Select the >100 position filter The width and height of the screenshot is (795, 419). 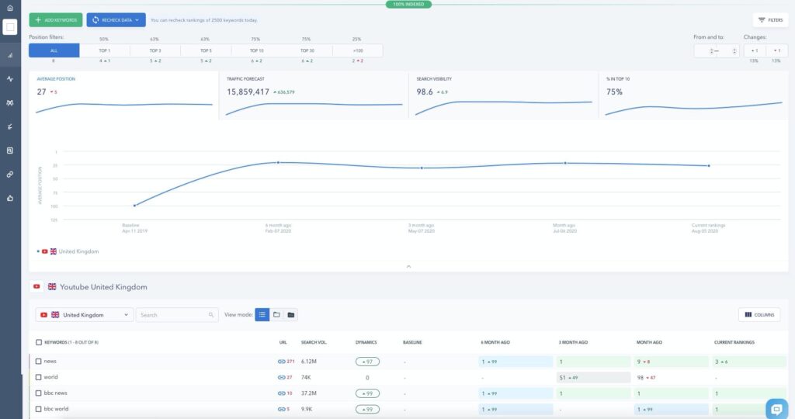point(358,50)
